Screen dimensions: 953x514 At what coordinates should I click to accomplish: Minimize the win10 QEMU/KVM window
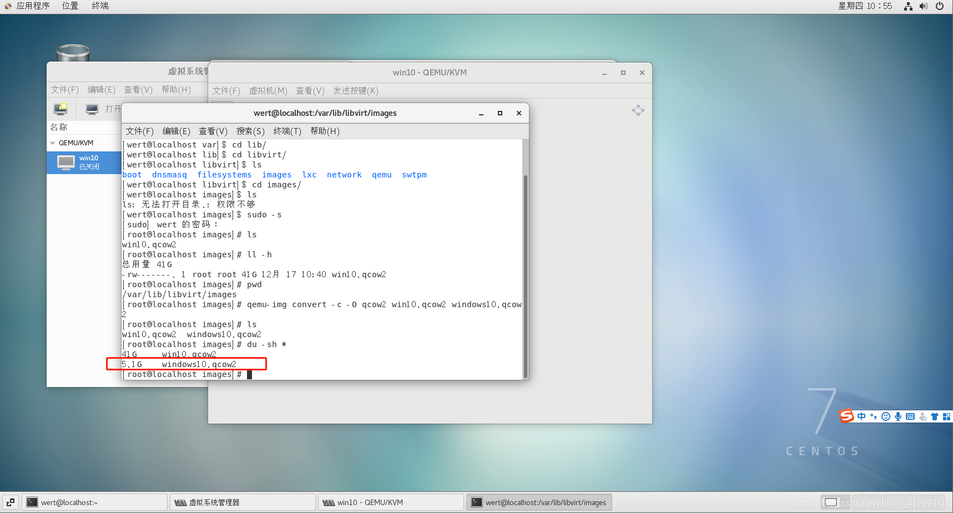tap(604, 73)
